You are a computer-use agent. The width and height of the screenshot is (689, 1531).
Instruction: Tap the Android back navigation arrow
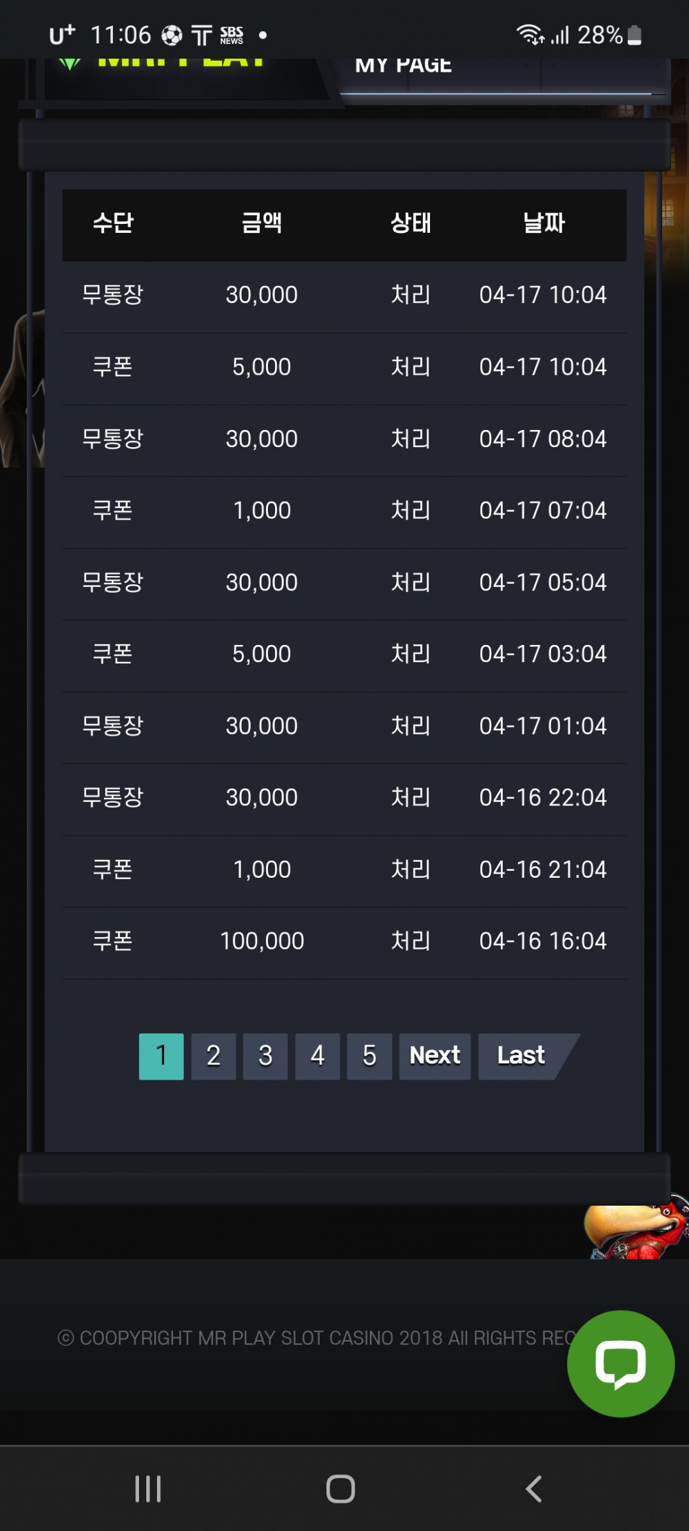[534, 1489]
